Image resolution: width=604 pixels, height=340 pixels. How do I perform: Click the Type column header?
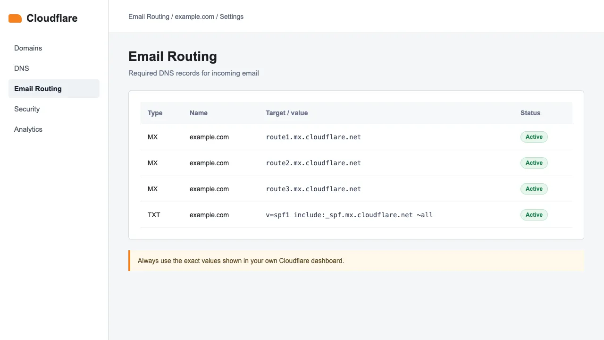155,113
